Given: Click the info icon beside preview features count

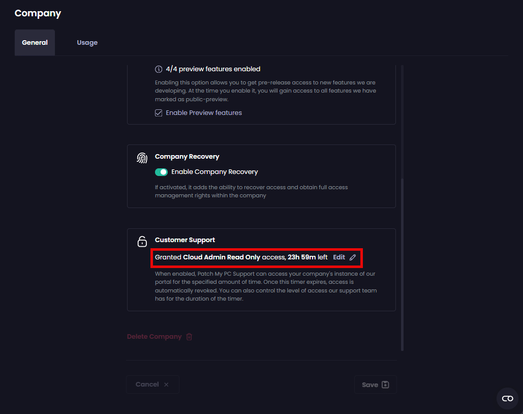Looking at the screenshot, I should click(159, 69).
